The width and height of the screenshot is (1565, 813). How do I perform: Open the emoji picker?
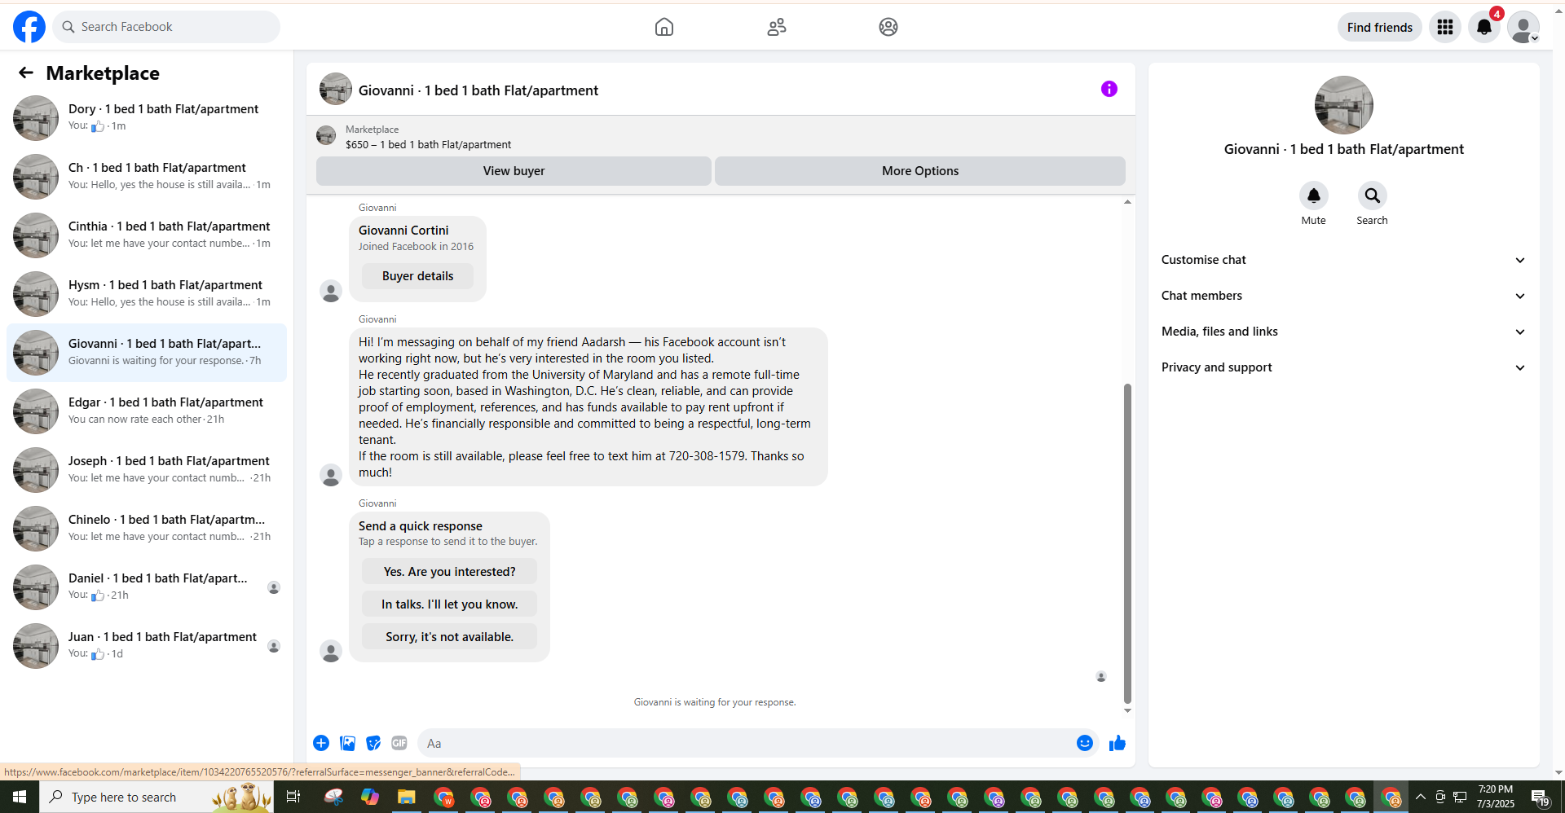(x=1085, y=743)
